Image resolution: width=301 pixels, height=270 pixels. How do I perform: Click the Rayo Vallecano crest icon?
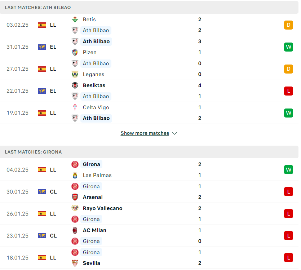click(75, 208)
